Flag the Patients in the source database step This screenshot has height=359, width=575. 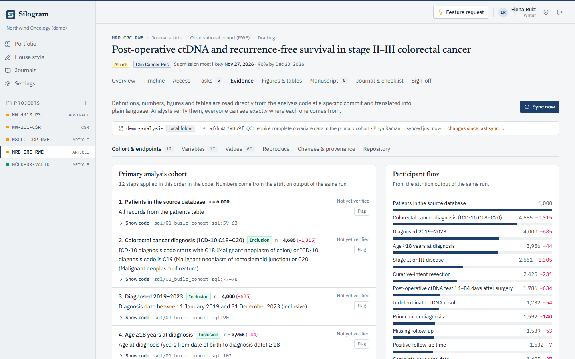pos(362,211)
